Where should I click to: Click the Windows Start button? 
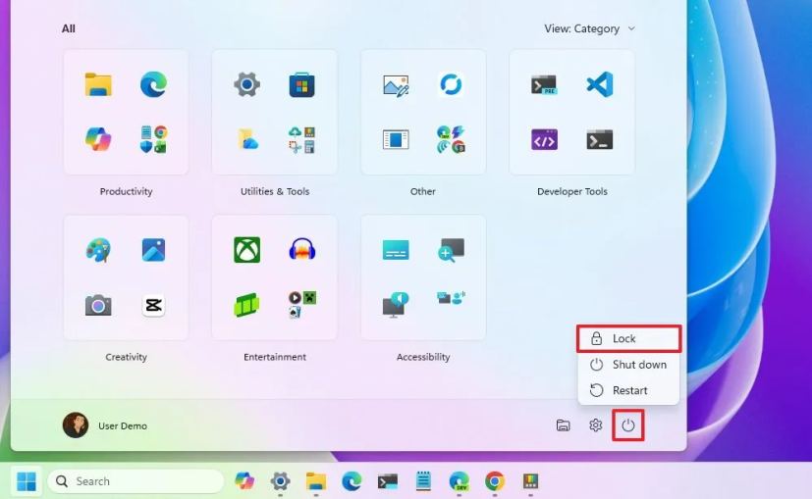pos(27,481)
